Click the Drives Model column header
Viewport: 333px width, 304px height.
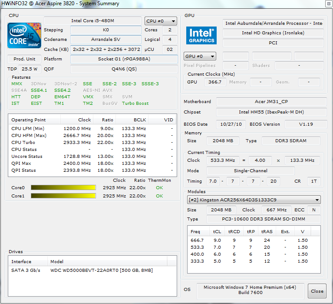(107, 261)
